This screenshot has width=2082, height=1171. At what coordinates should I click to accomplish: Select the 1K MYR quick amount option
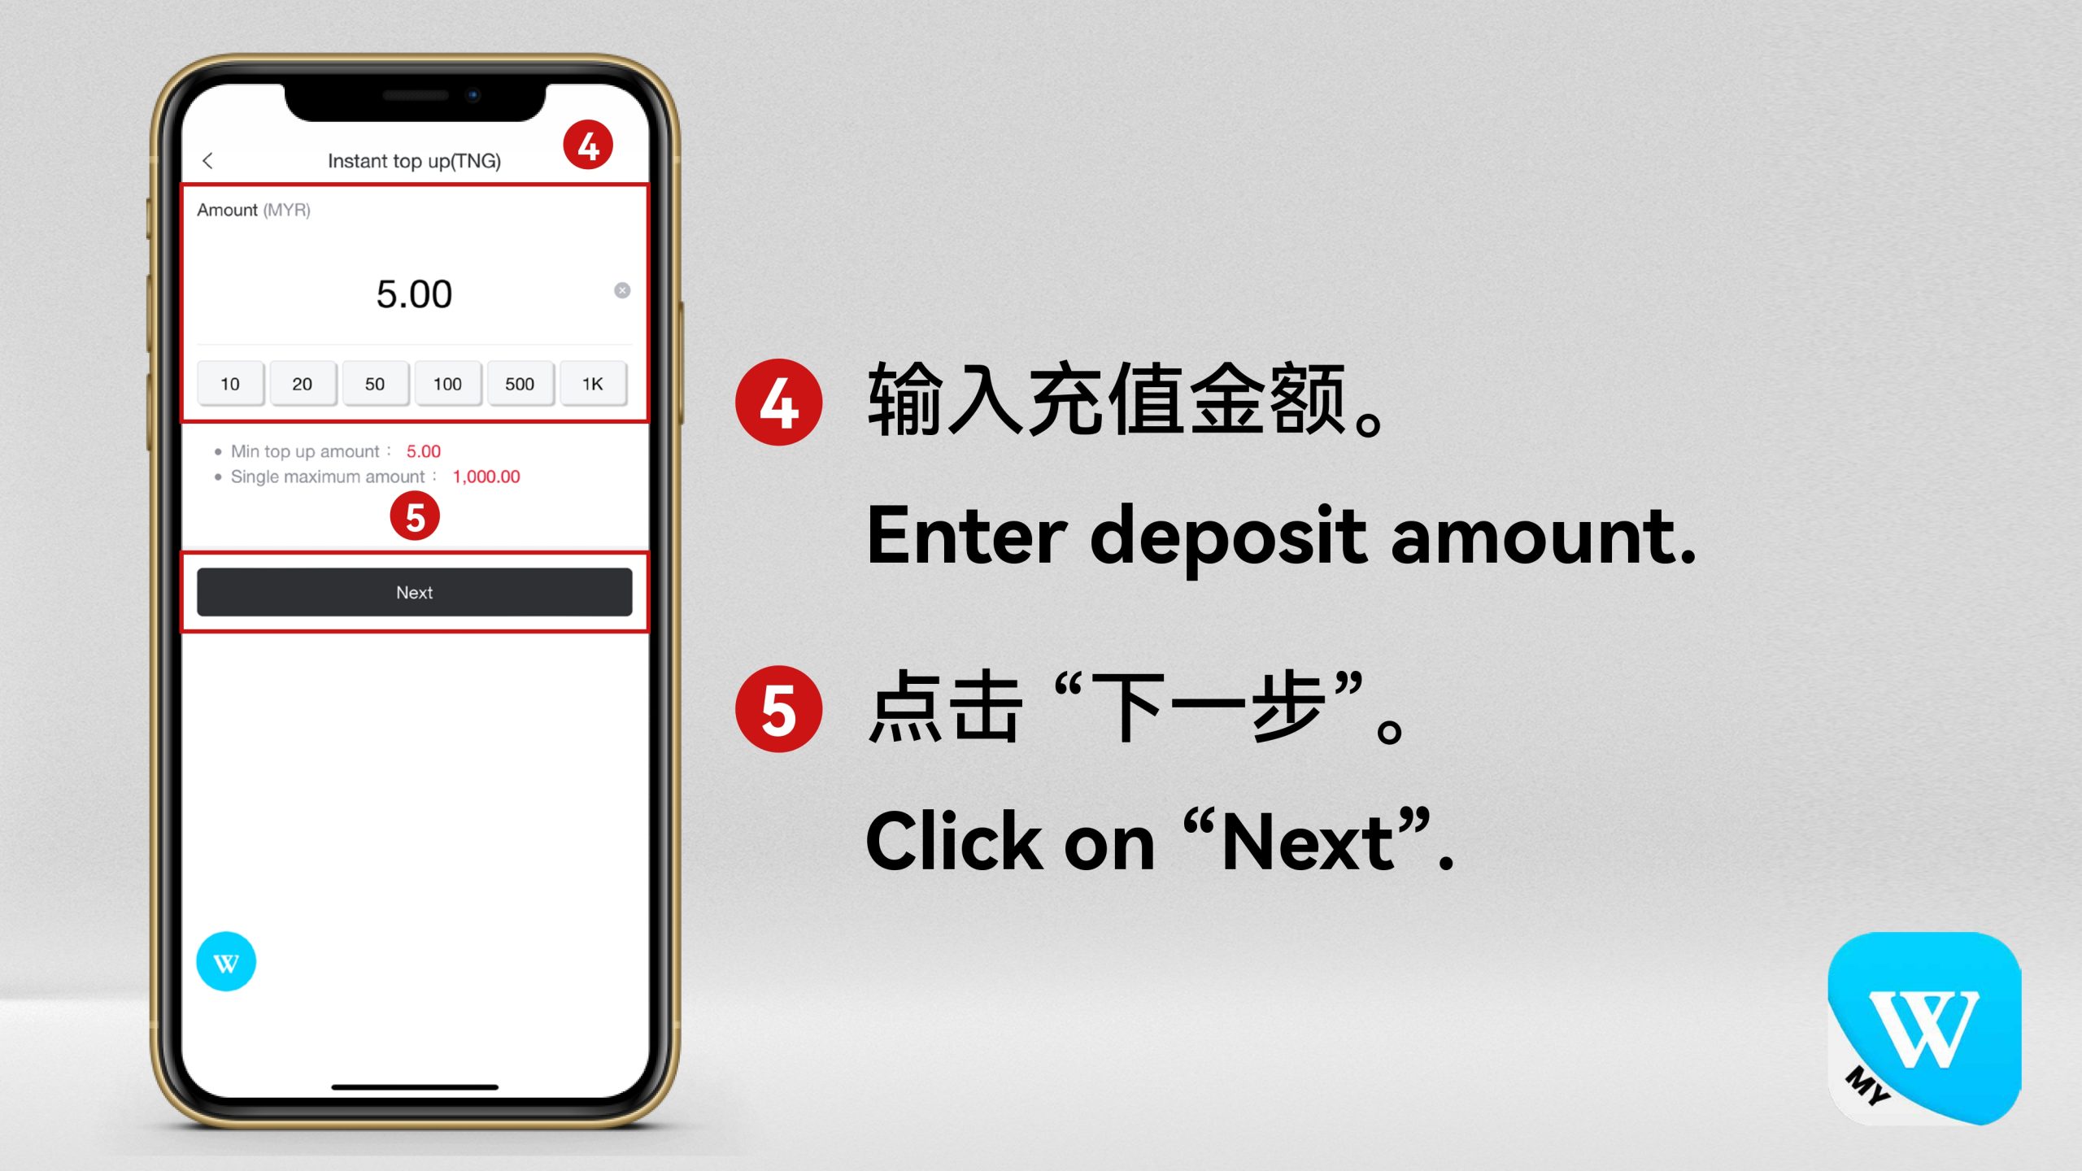[x=594, y=383]
